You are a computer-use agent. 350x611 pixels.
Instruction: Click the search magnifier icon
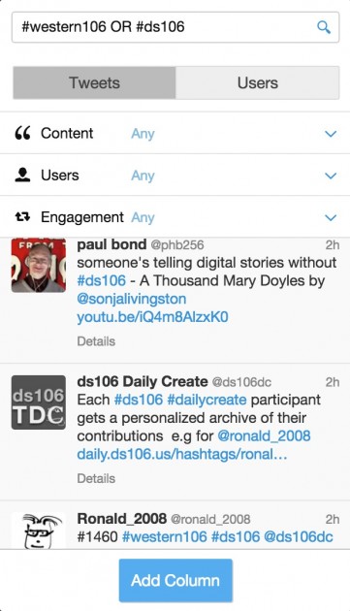(x=324, y=27)
